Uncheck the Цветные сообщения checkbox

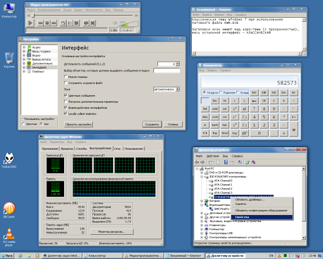pos(65,95)
